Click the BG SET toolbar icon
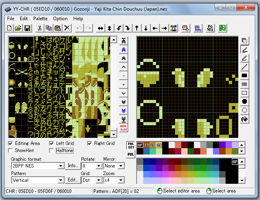This screenshot has height=200, width=260. (210, 28)
